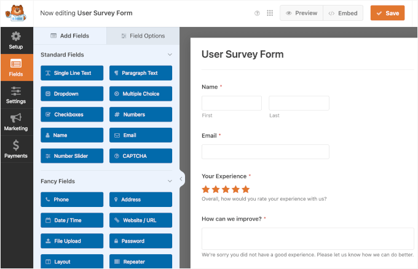Viewport: 418px width, 269px height.
Task: Click the Email input field in form
Action: tap(266, 152)
